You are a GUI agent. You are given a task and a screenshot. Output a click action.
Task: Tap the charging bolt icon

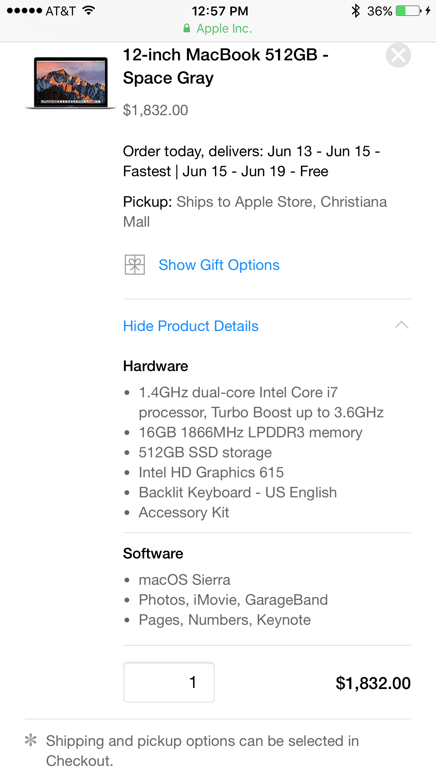[428, 11]
